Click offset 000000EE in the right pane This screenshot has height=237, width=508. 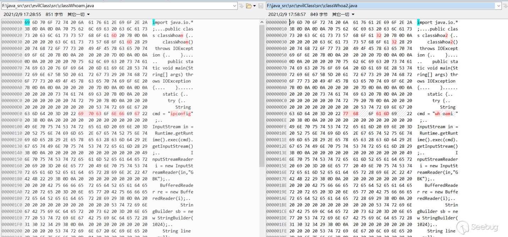pyautogui.click(x=277, y=120)
